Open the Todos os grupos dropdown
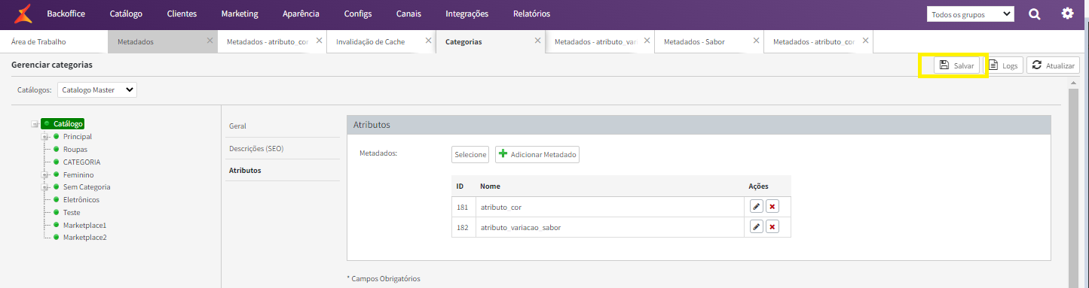The image size is (1089, 288). click(971, 14)
